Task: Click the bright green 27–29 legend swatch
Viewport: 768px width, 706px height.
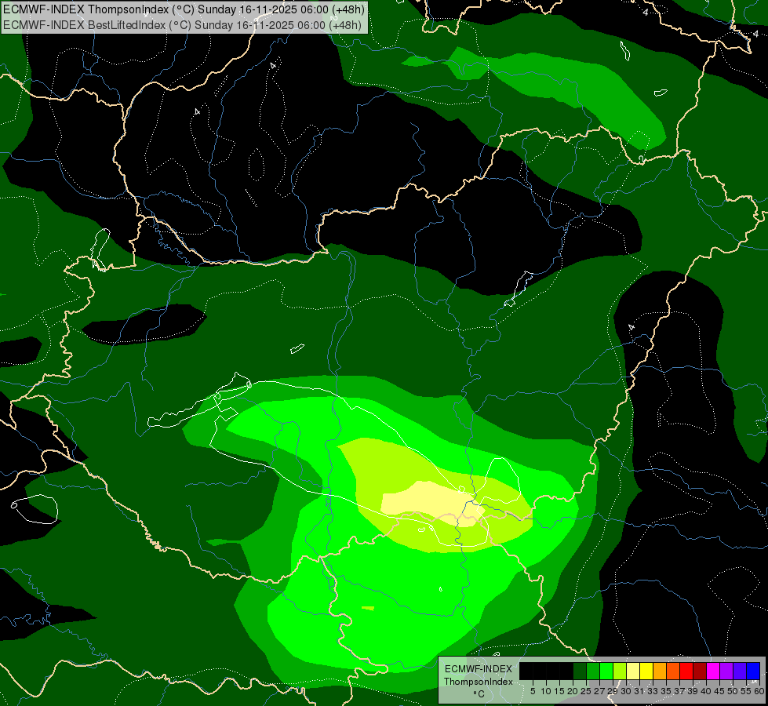Action: (x=606, y=671)
